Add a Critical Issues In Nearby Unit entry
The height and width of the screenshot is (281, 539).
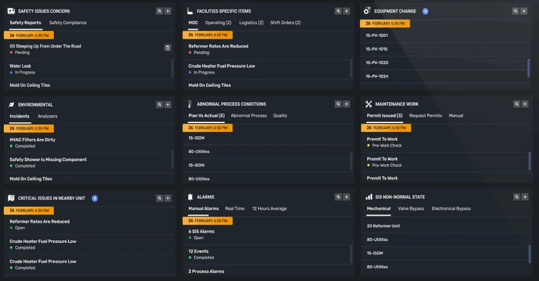(x=168, y=198)
